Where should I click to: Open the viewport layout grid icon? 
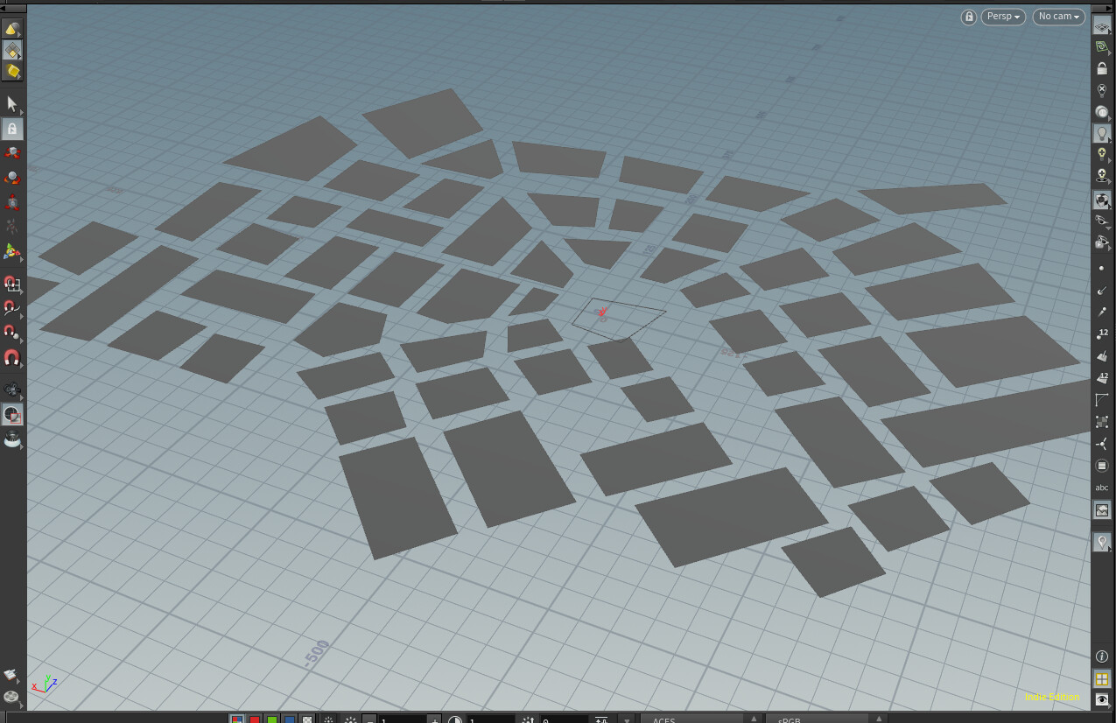coord(1102,679)
